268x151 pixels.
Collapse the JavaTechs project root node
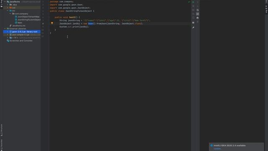pos(5,2)
